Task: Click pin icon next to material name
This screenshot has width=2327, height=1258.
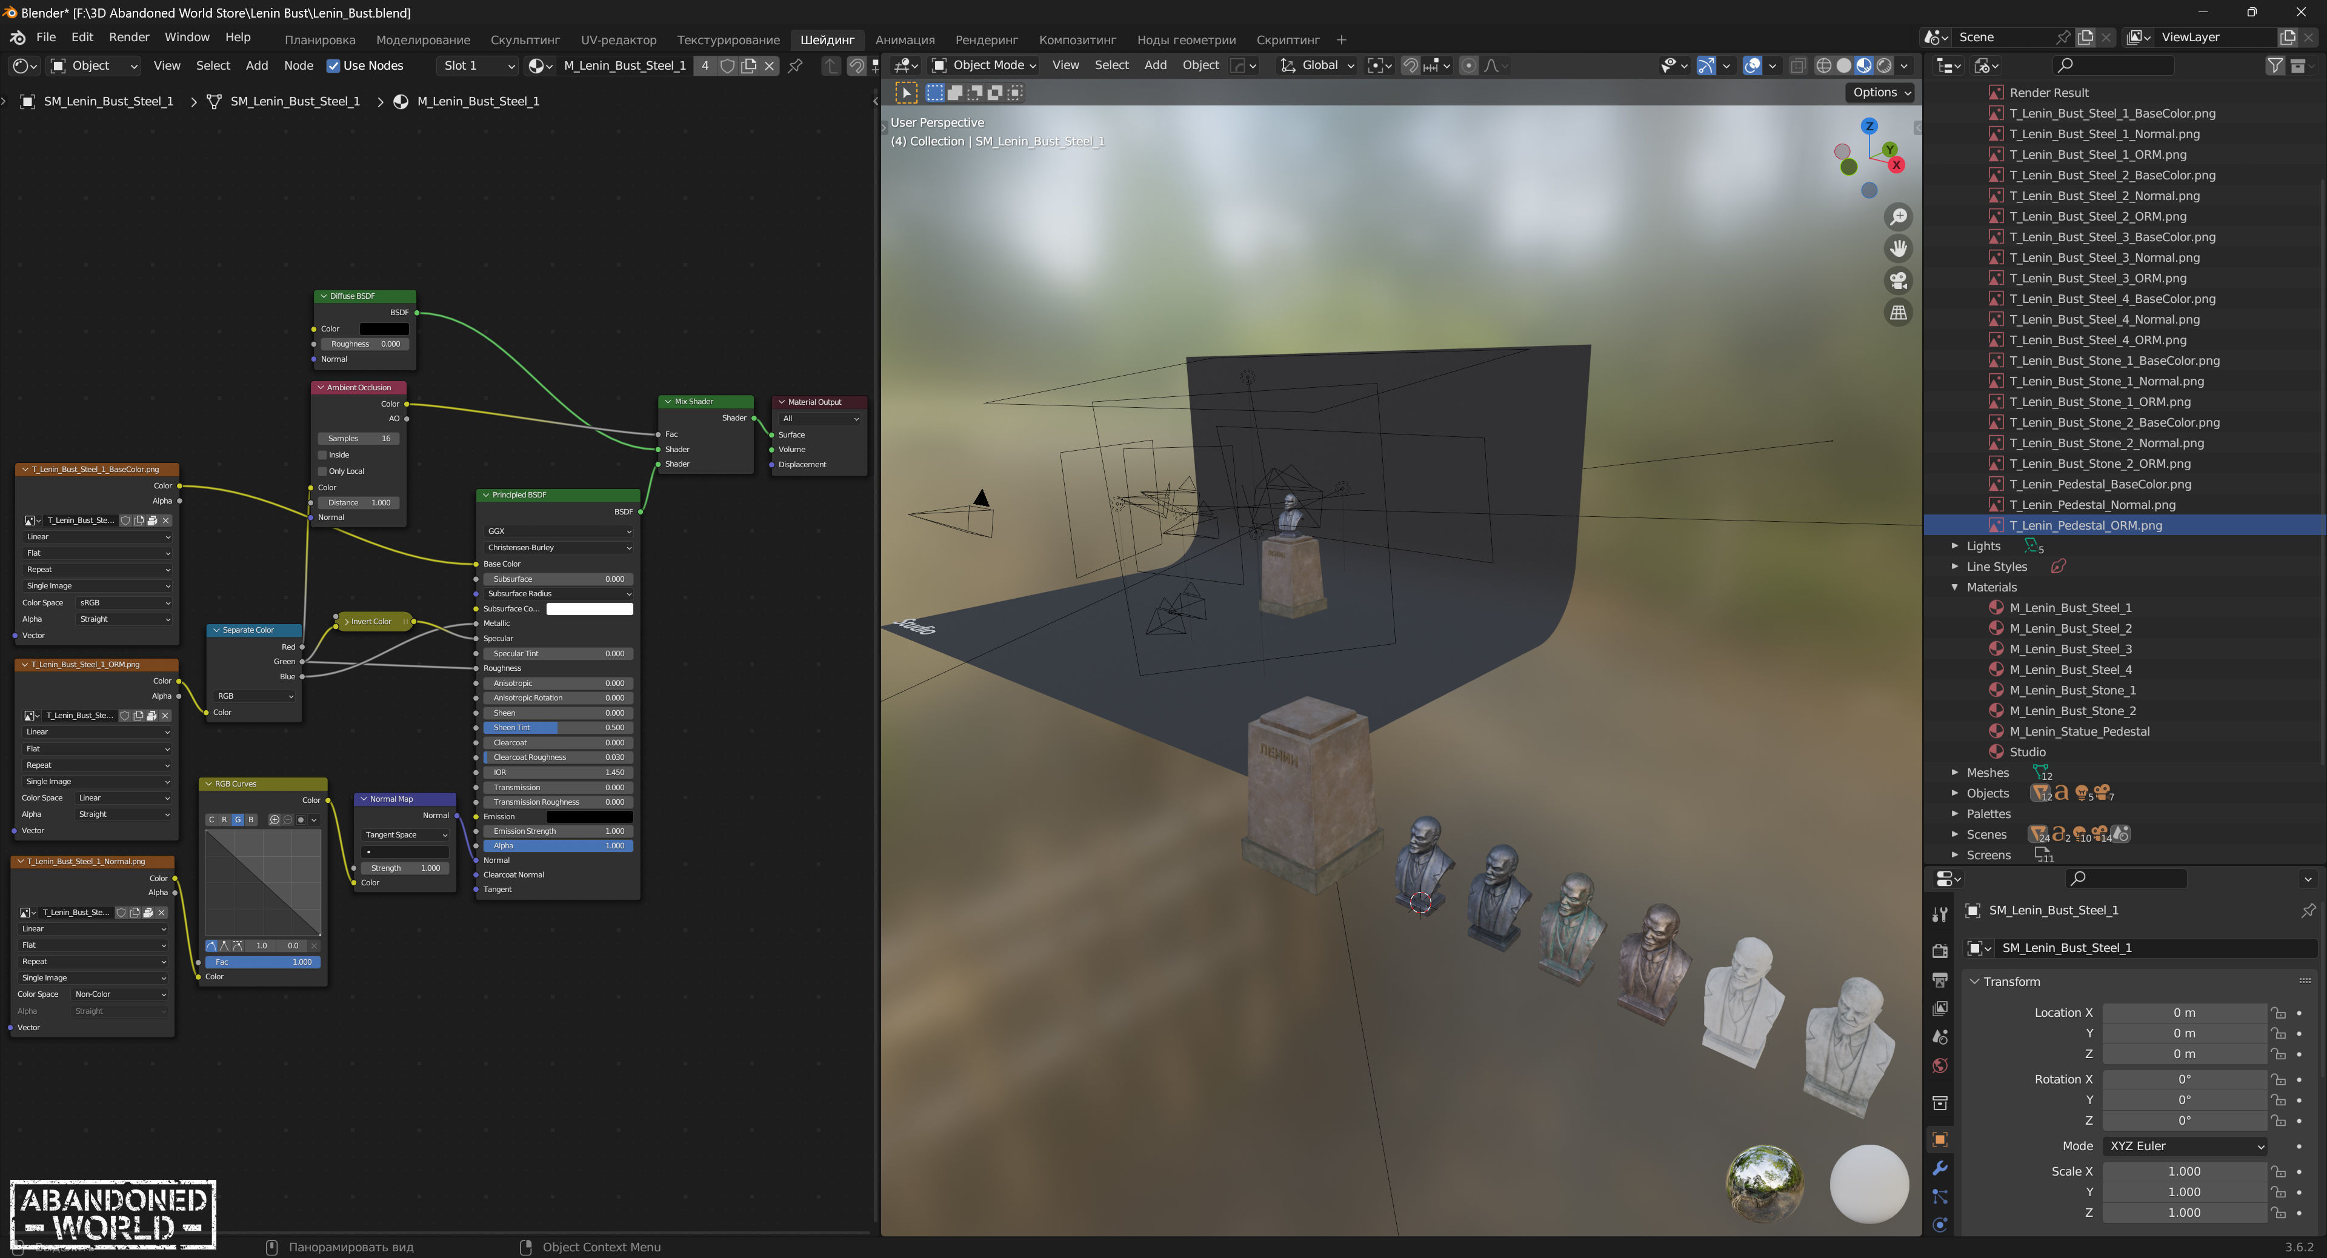Action: (x=795, y=66)
